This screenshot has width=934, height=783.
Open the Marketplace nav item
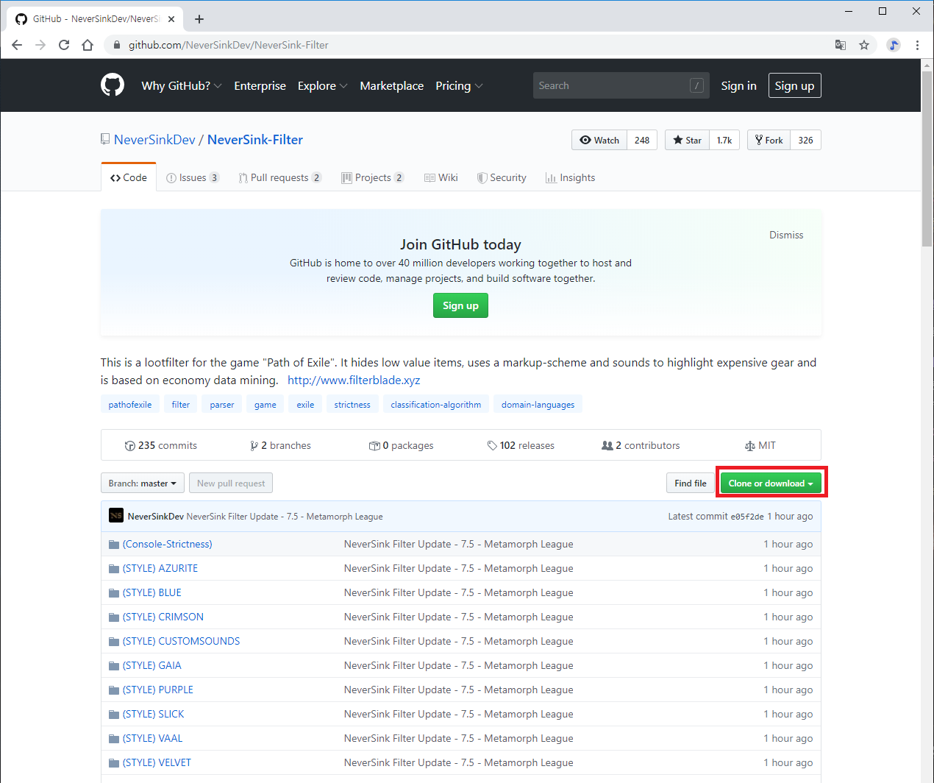click(x=392, y=85)
